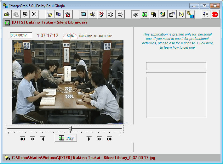Click the license notice link text
Image resolution: width=223 pixels, height=164 pixels.
[x=178, y=41]
